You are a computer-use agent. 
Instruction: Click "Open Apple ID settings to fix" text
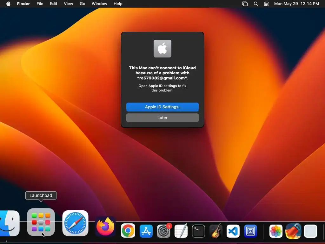pyautogui.click(x=162, y=86)
